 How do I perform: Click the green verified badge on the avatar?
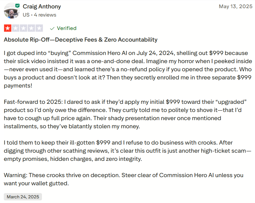pyautogui.click(x=17, y=6)
